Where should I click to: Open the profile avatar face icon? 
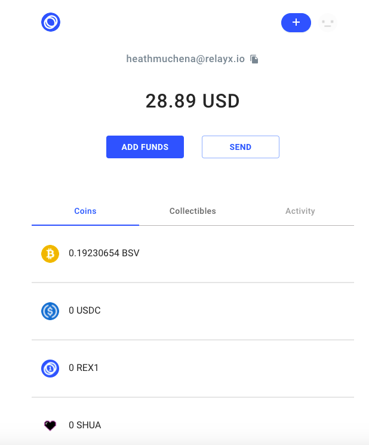pyautogui.click(x=328, y=23)
